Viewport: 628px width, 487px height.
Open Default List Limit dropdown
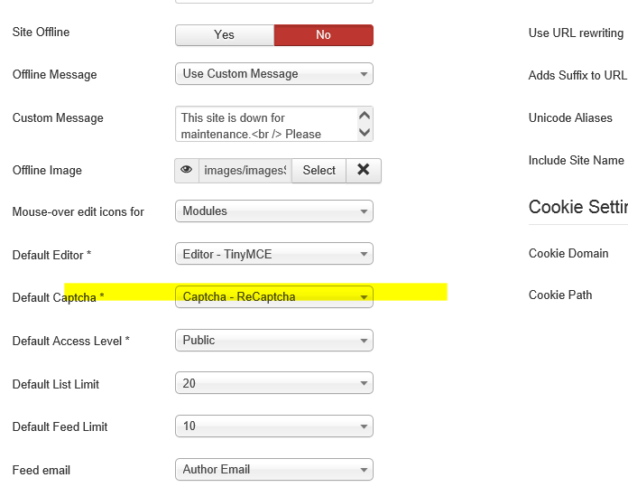click(273, 384)
